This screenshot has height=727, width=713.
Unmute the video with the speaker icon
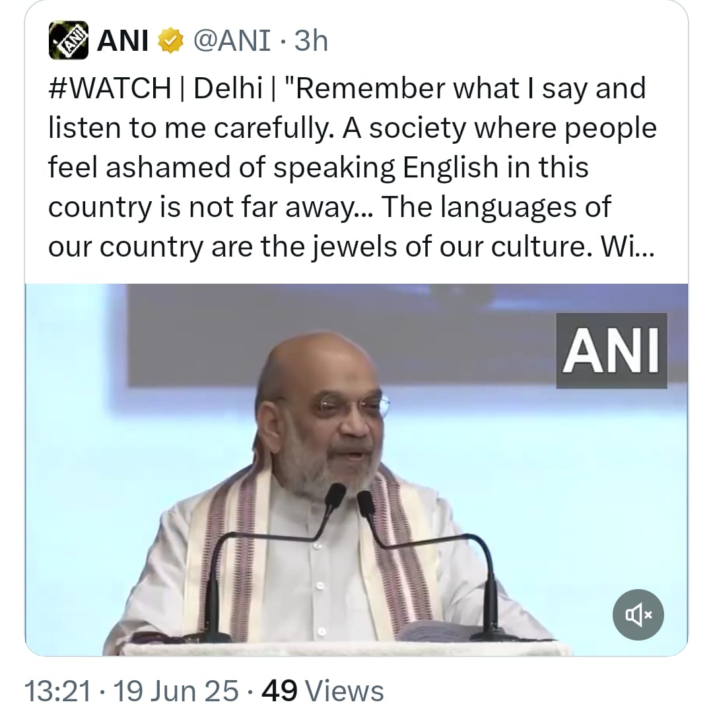click(x=637, y=615)
